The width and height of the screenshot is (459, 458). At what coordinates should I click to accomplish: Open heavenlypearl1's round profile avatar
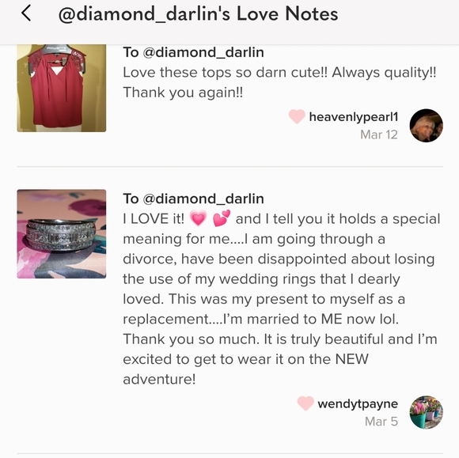click(x=426, y=126)
